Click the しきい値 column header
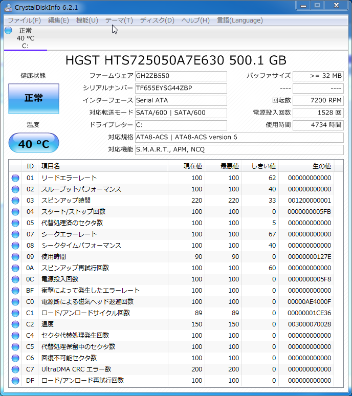This screenshot has width=352, height=396. click(260, 166)
